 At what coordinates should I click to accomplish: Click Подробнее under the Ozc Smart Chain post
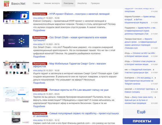click(39, 57)
